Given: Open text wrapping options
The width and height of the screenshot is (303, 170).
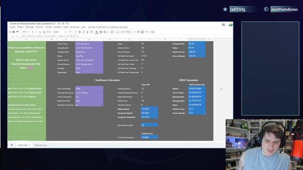Looking at the screenshot, I should tap(123, 32).
